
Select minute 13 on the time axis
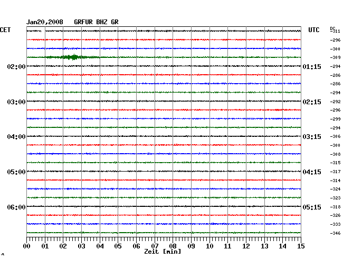(x=264, y=246)
